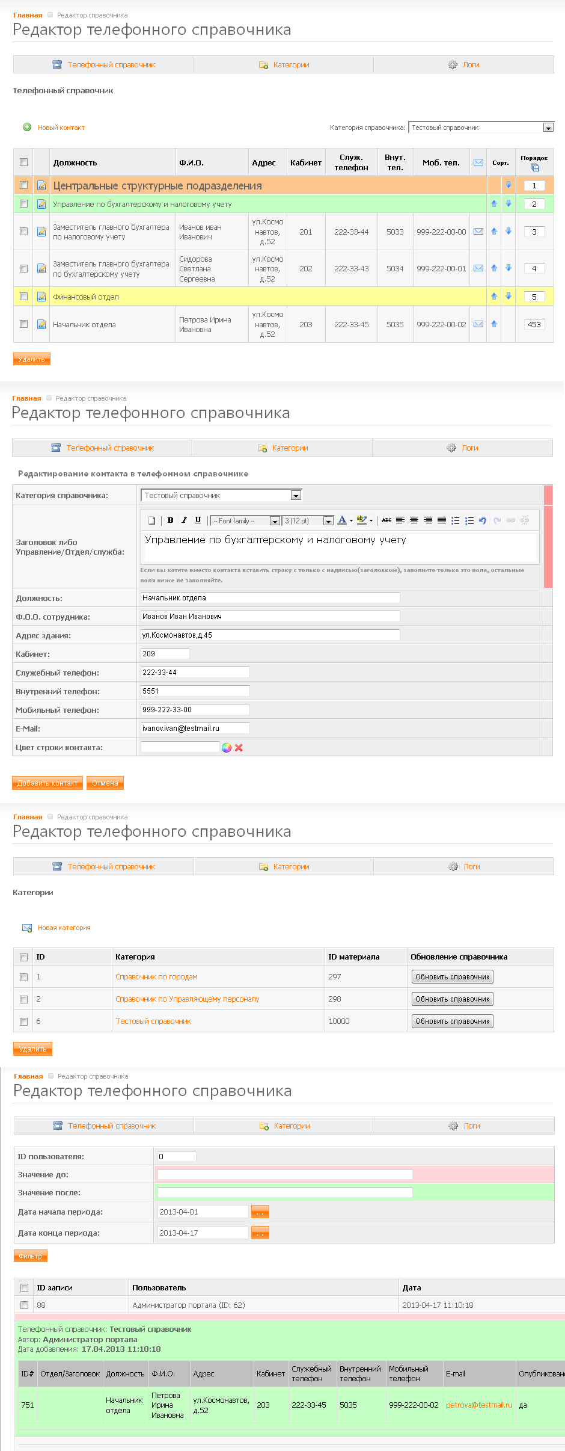Image resolution: width=565 pixels, height=1451 pixels.
Task: Select checkbox for log record 88
Action: [25, 1305]
